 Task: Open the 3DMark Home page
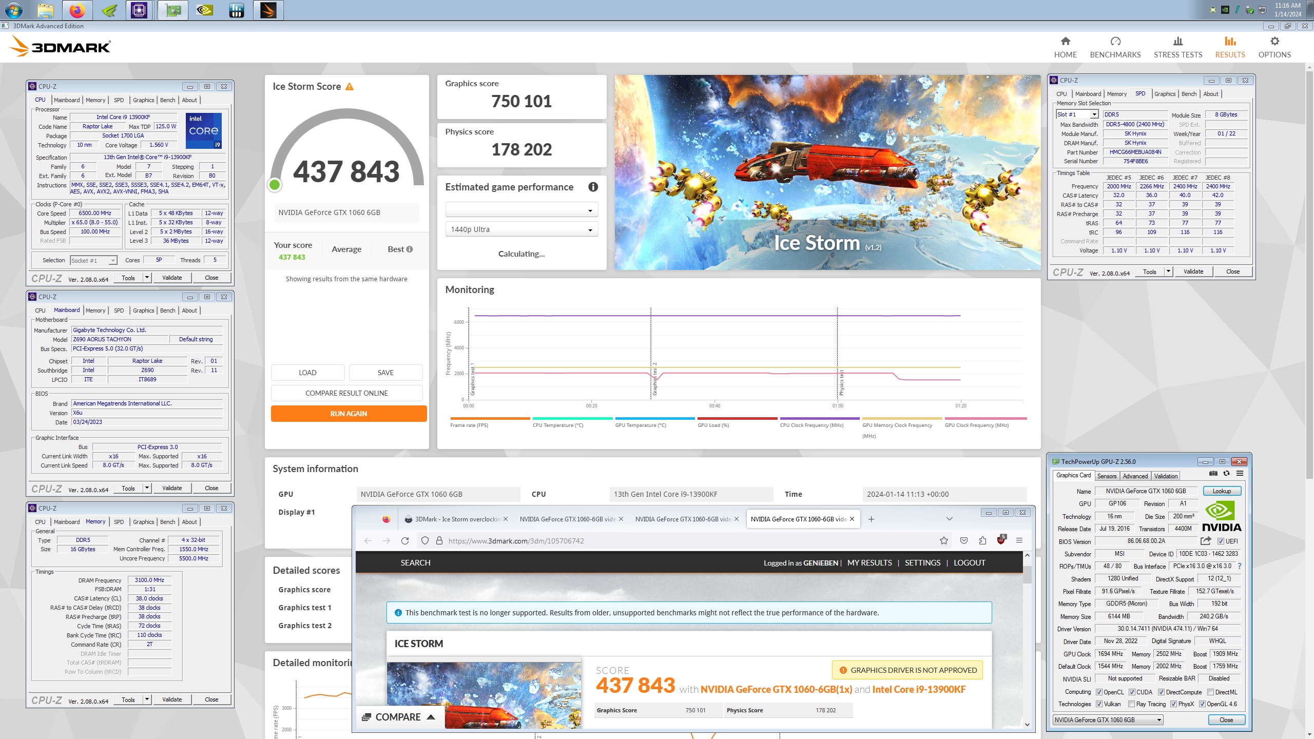(x=1065, y=47)
